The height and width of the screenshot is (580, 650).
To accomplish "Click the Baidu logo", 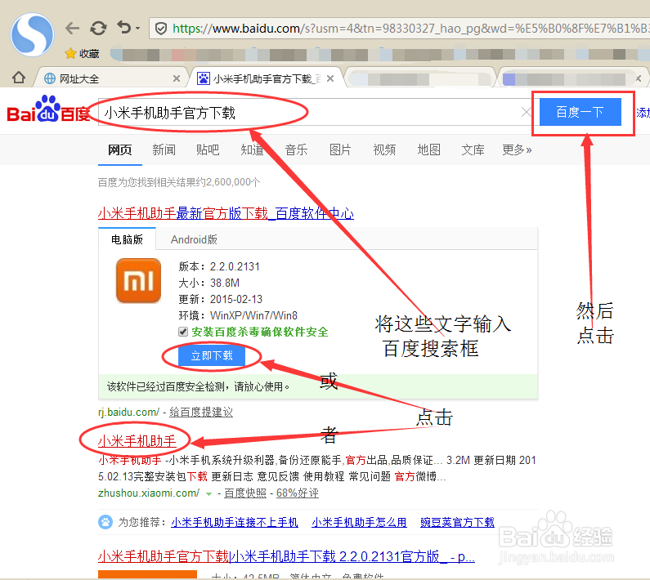I will (48, 109).
